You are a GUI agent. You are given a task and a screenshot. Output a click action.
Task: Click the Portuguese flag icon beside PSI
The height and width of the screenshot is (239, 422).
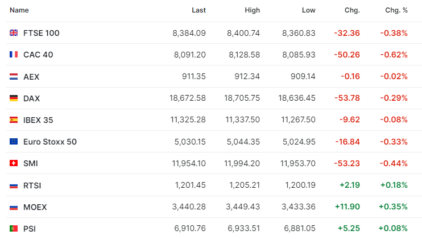tap(14, 229)
